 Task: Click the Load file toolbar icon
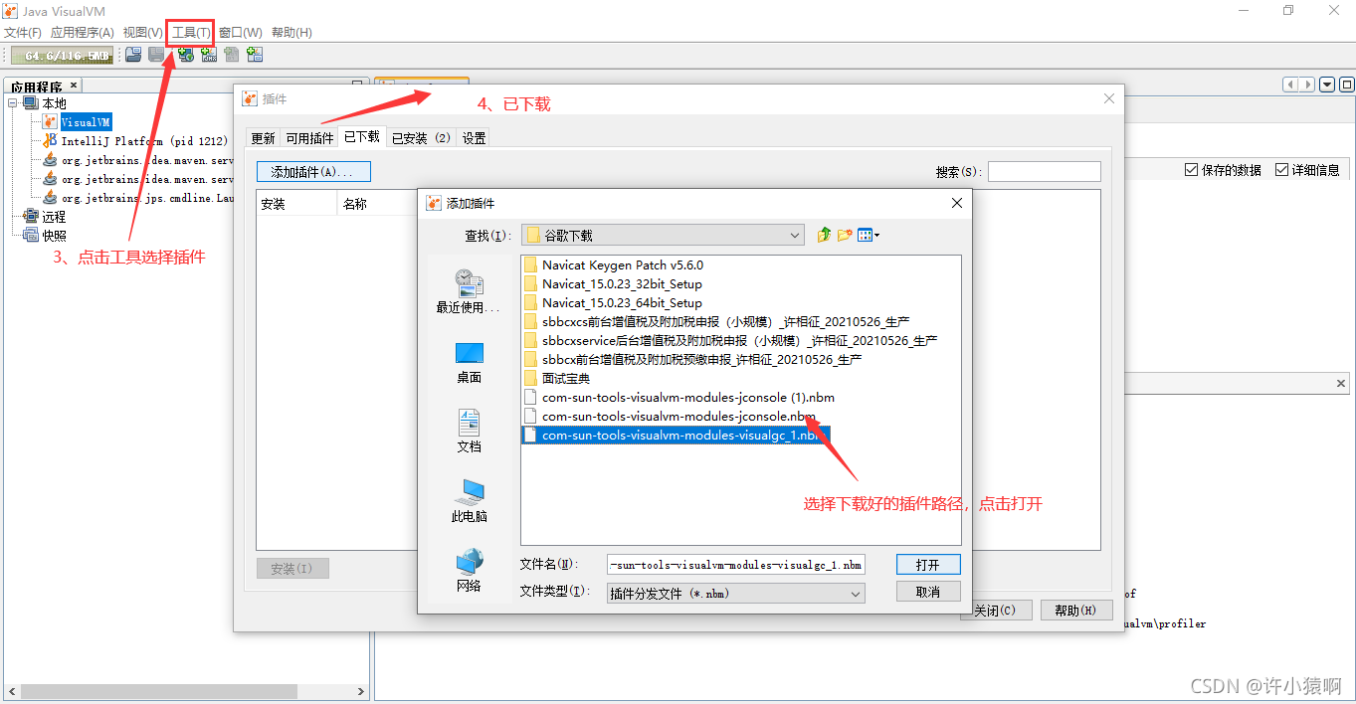pos(132,55)
